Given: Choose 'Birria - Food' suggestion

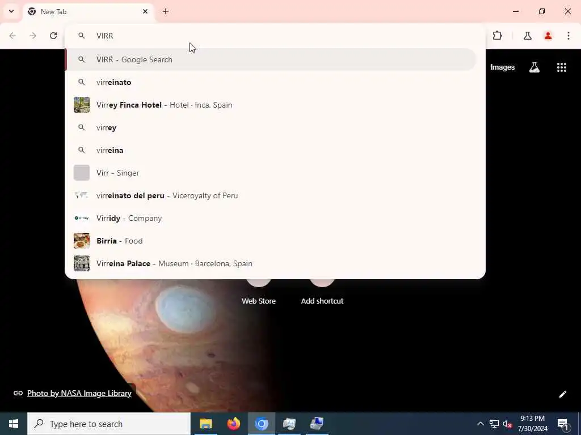Looking at the screenshot, I should 271,241.
